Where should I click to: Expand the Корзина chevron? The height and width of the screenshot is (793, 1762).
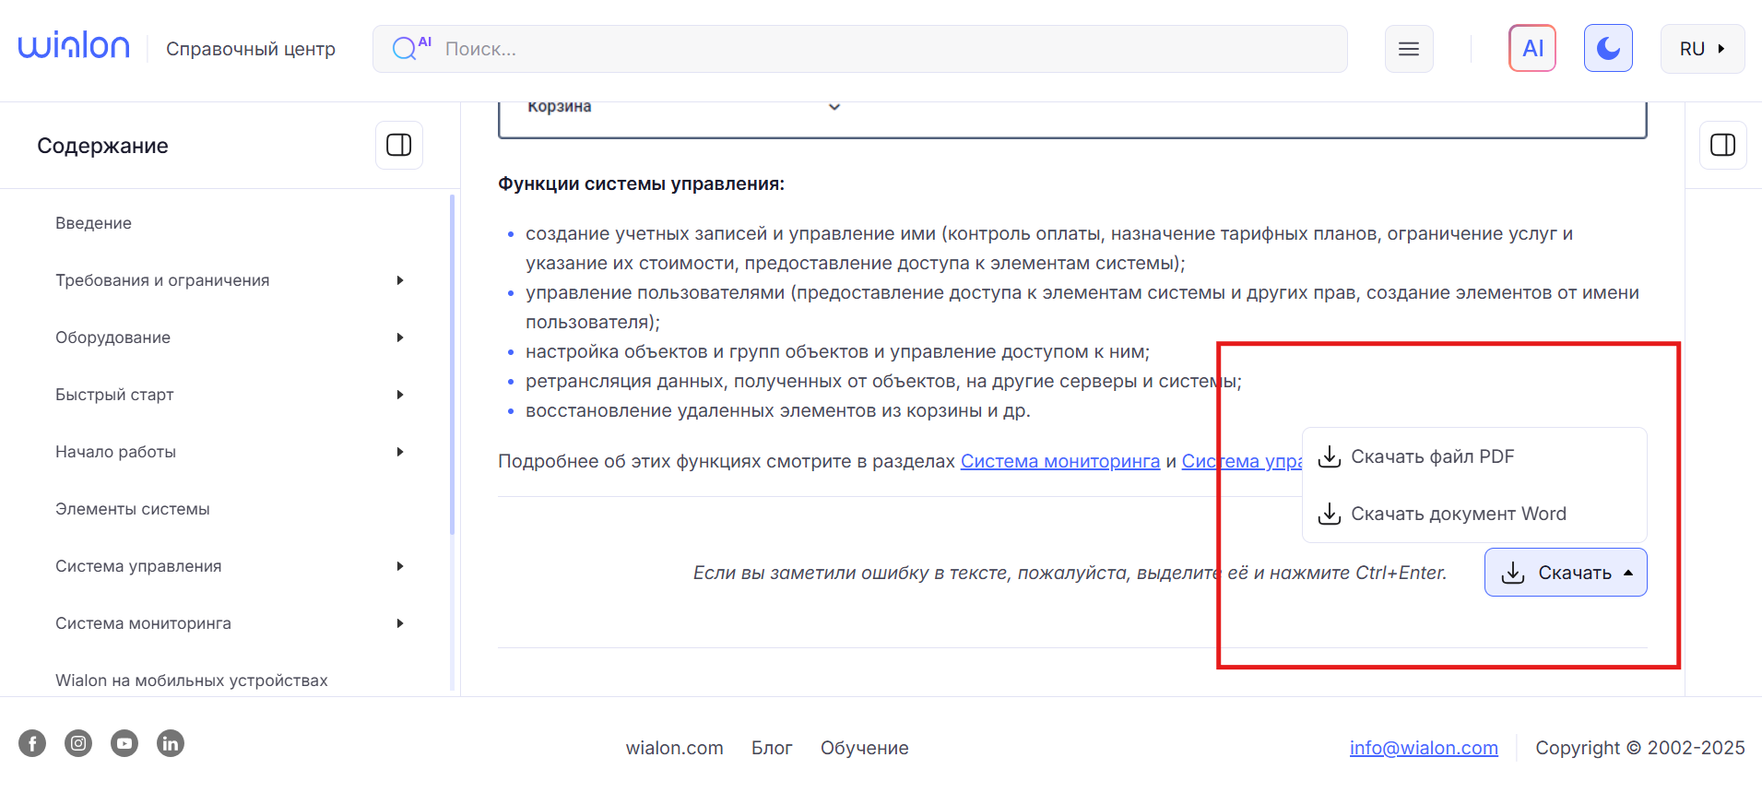click(834, 107)
